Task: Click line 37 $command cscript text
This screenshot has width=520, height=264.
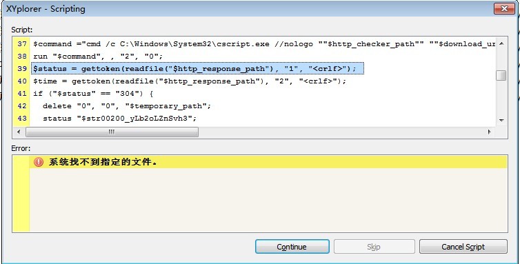Action: tap(264, 44)
